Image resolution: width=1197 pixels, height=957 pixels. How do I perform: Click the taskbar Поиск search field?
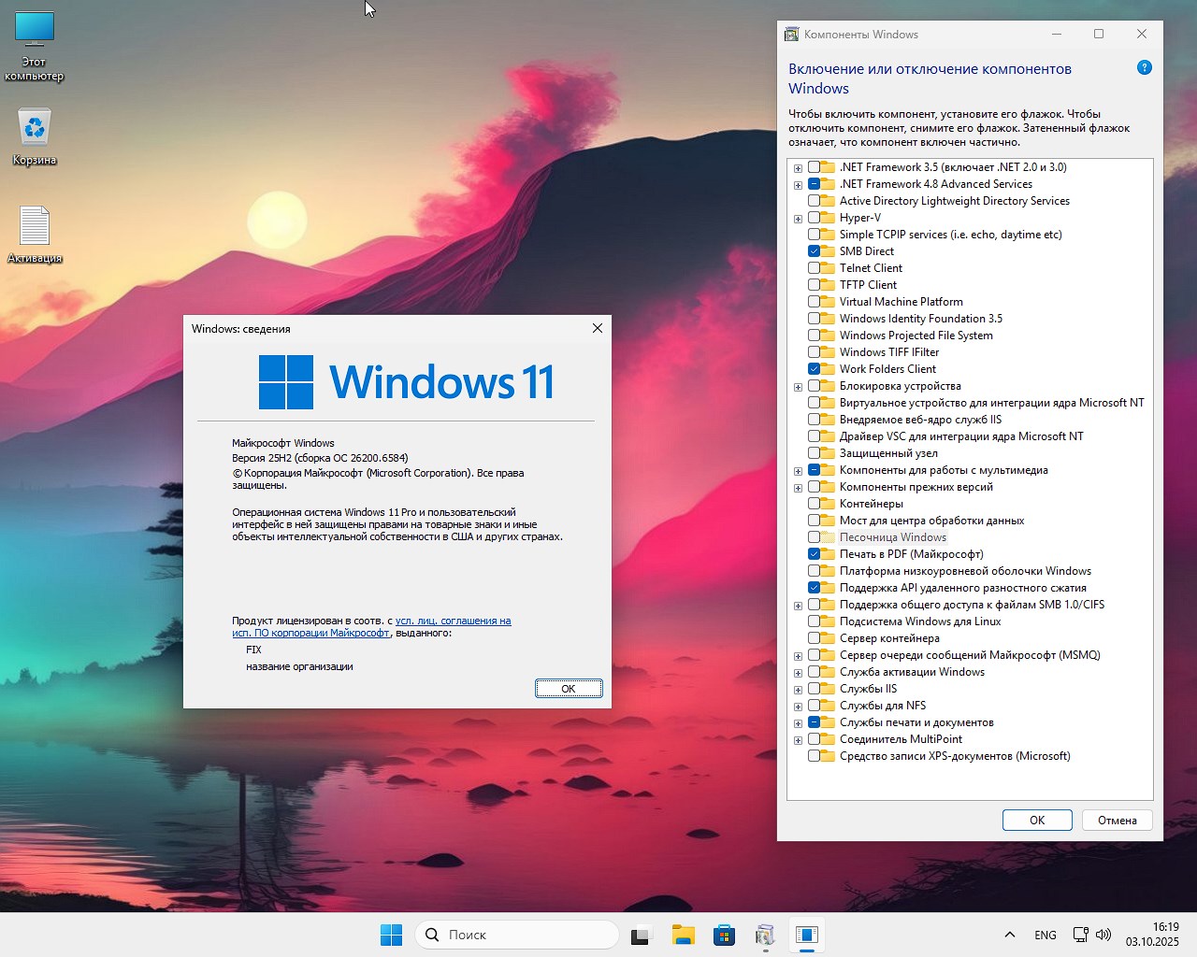coord(517,935)
